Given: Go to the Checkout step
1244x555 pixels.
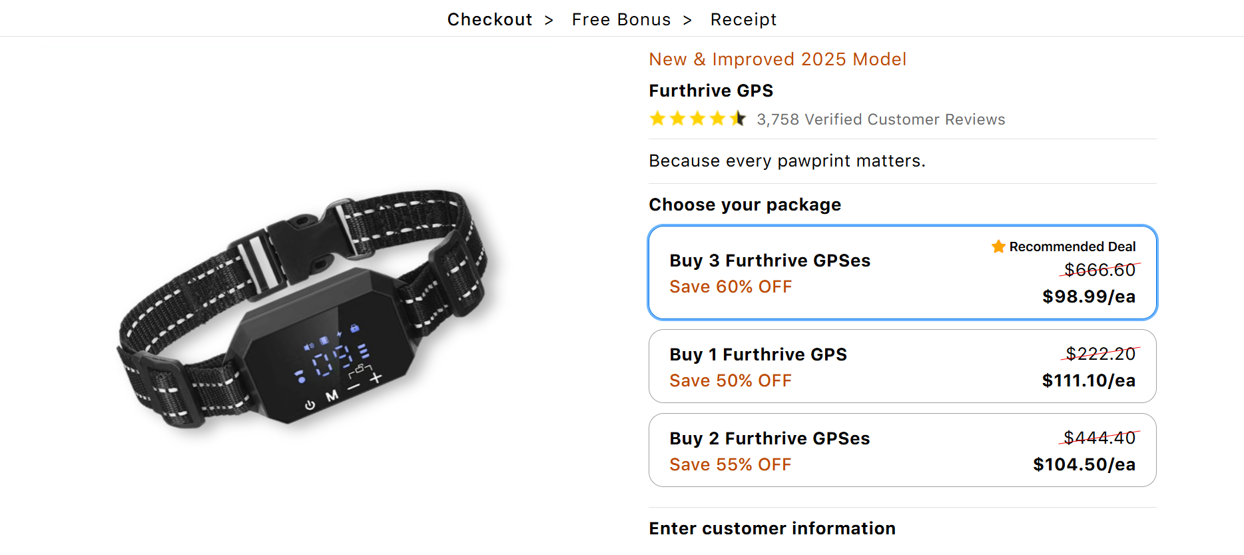Looking at the screenshot, I should 489,20.
